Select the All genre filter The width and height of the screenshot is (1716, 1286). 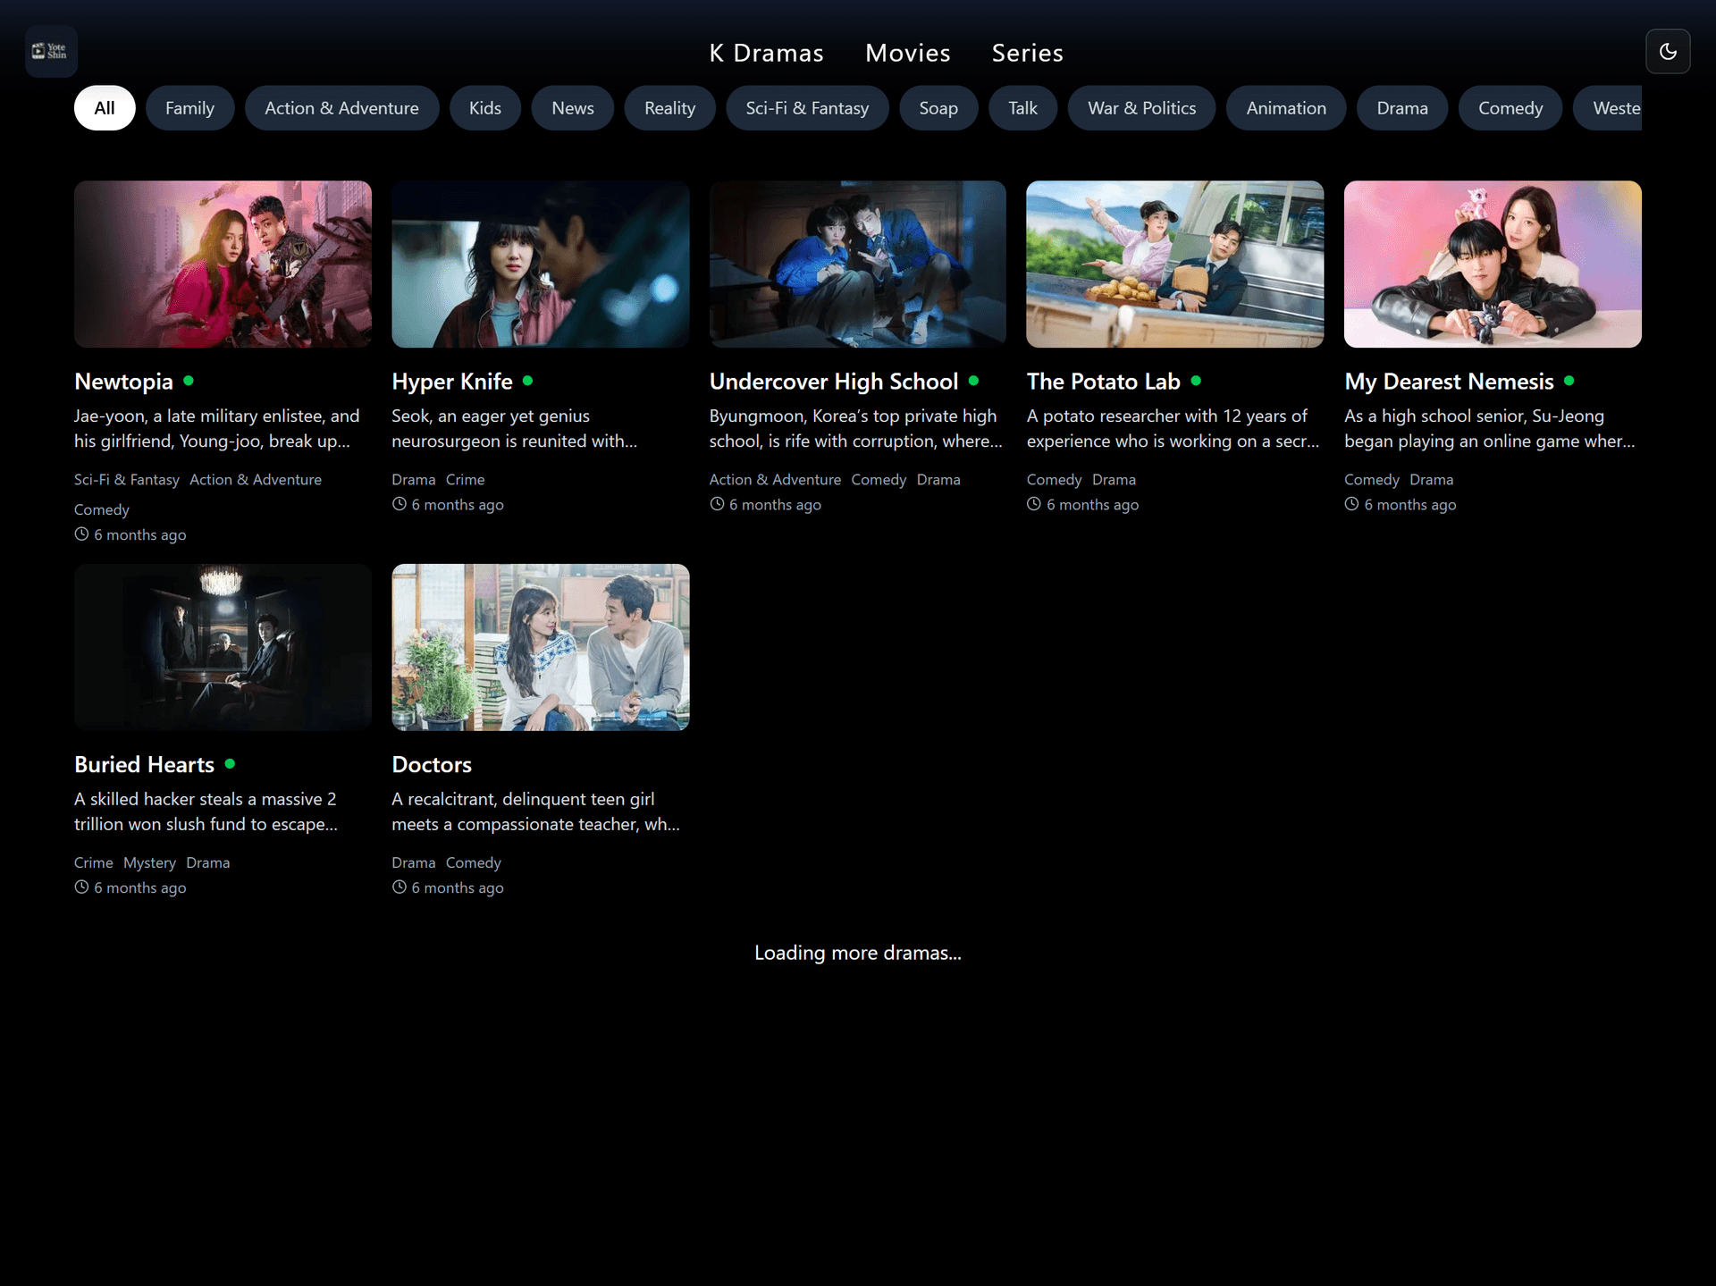pos(105,108)
